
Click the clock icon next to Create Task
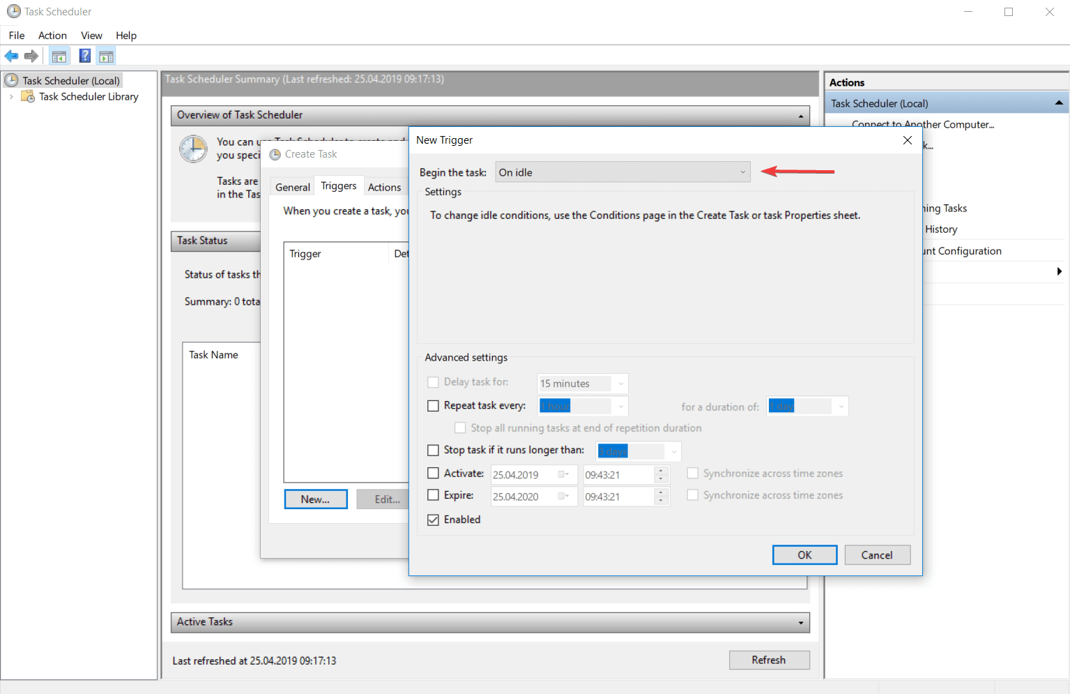pyautogui.click(x=273, y=154)
